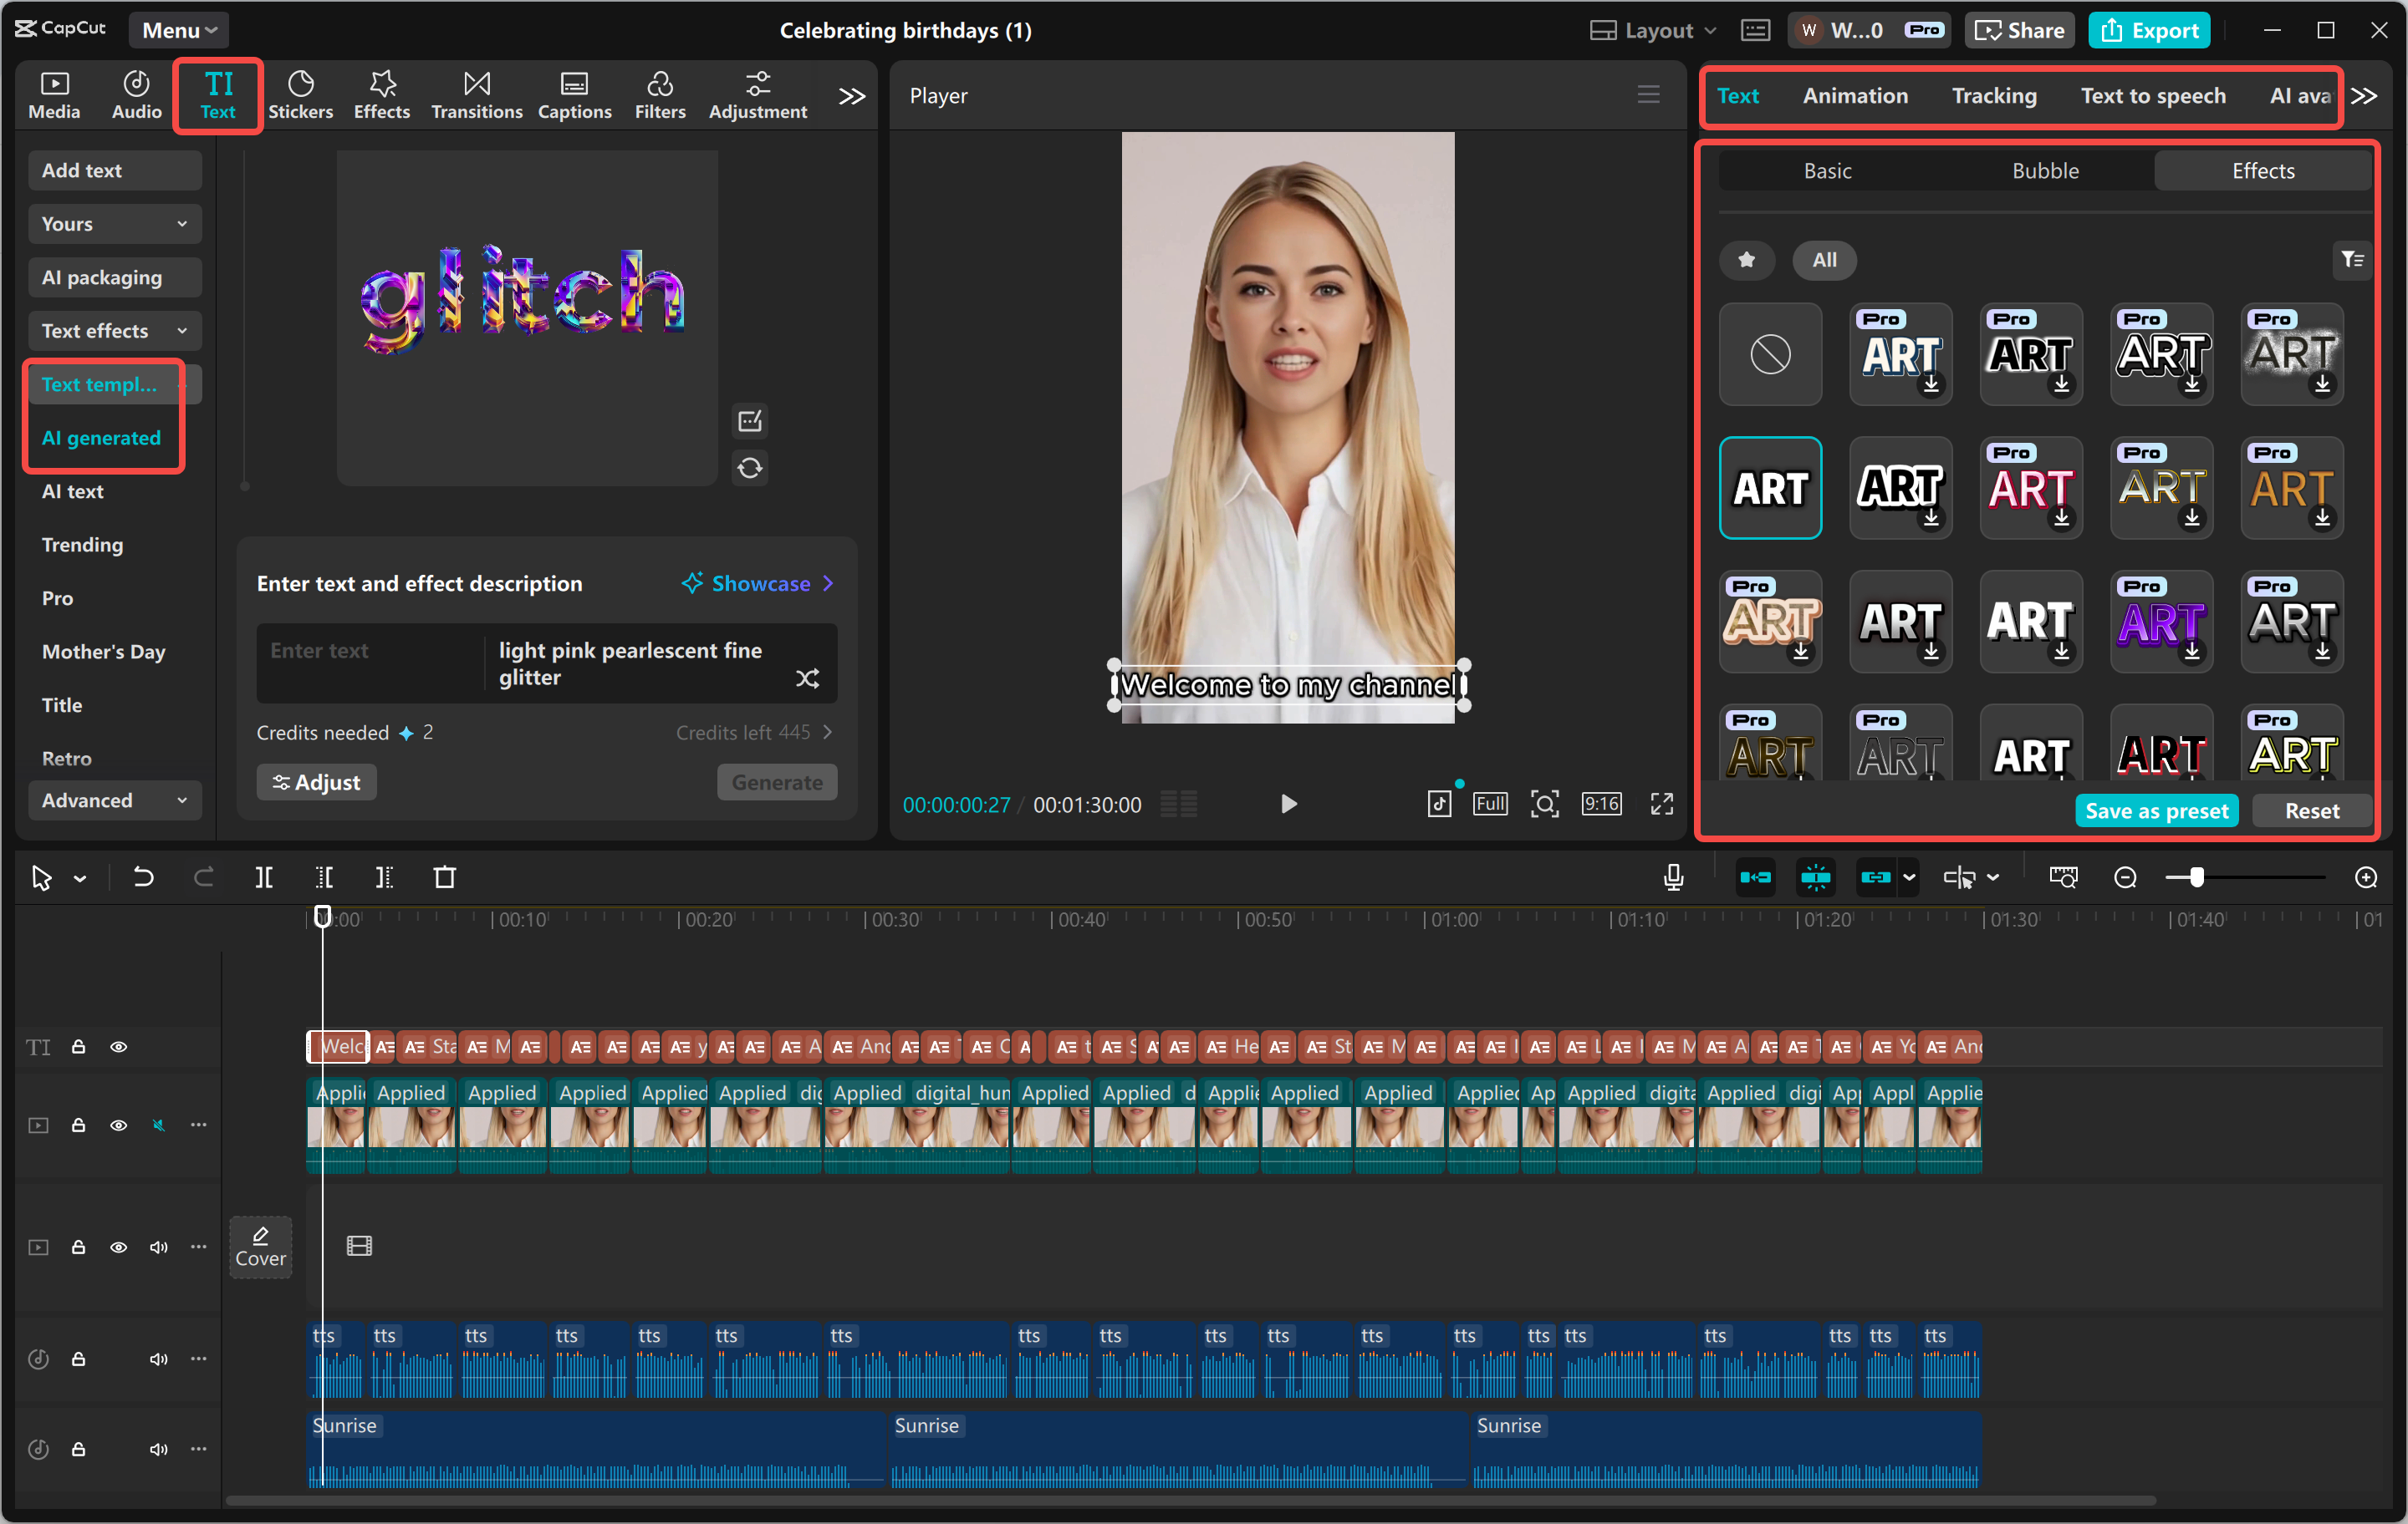Undo the last edit
The image size is (2408, 1524).
click(143, 877)
